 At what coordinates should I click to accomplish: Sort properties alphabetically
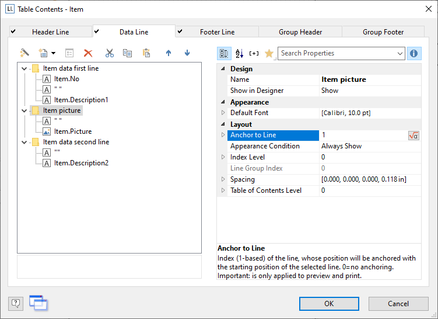[x=239, y=54]
